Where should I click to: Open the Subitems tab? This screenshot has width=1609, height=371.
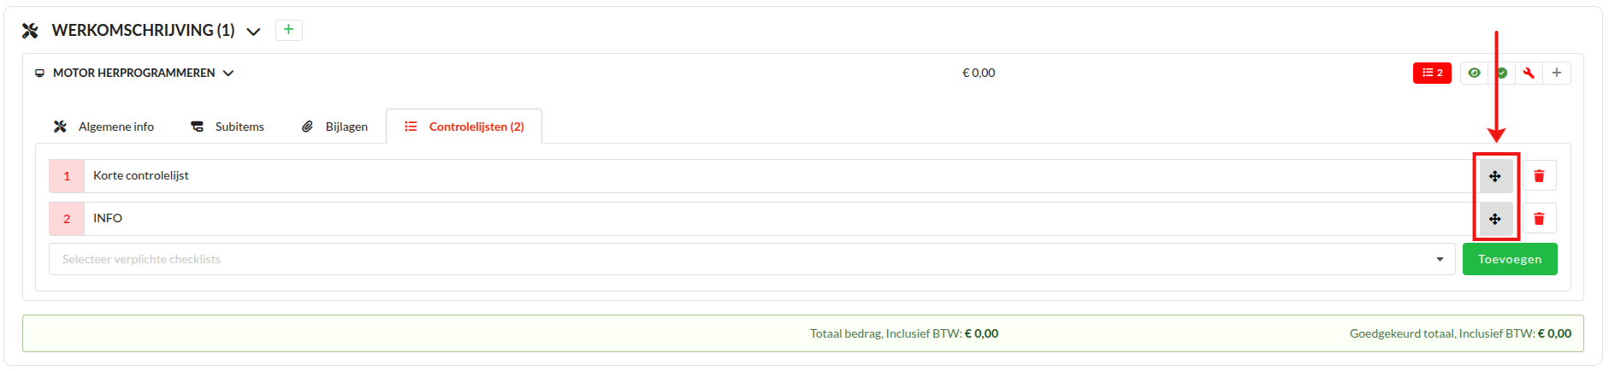228,127
